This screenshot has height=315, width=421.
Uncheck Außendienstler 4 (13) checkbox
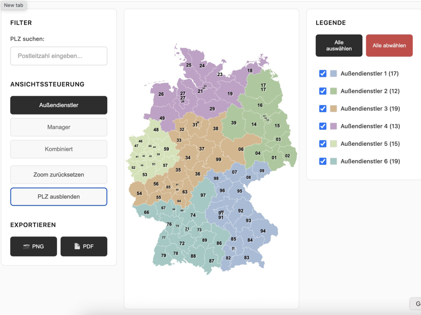tap(323, 126)
